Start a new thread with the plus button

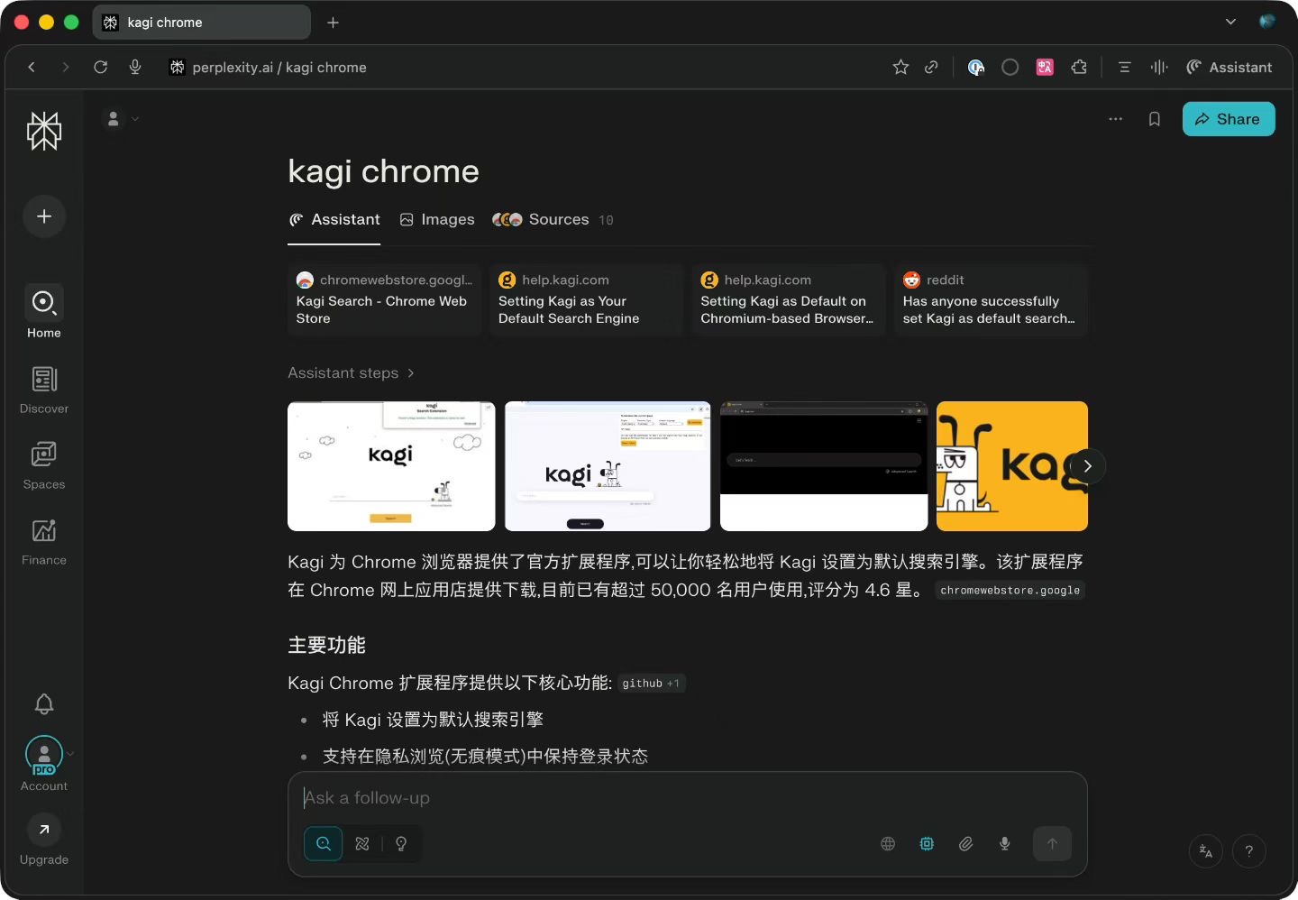[44, 216]
